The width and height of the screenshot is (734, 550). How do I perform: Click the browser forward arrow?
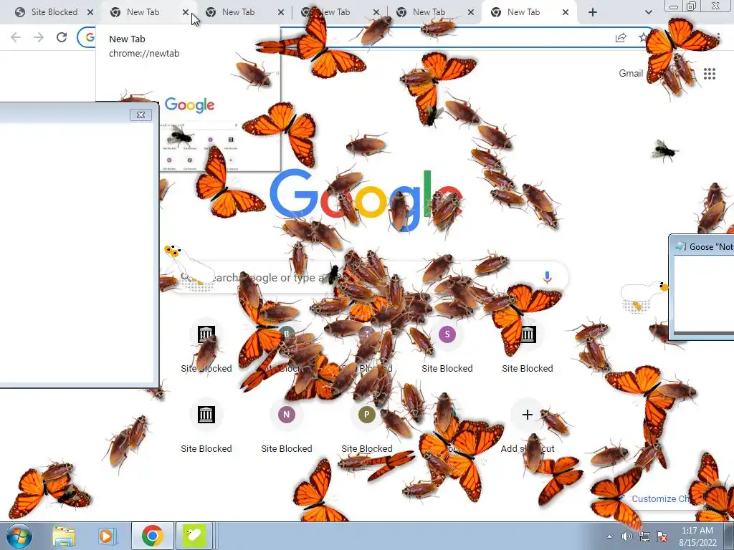coord(39,37)
